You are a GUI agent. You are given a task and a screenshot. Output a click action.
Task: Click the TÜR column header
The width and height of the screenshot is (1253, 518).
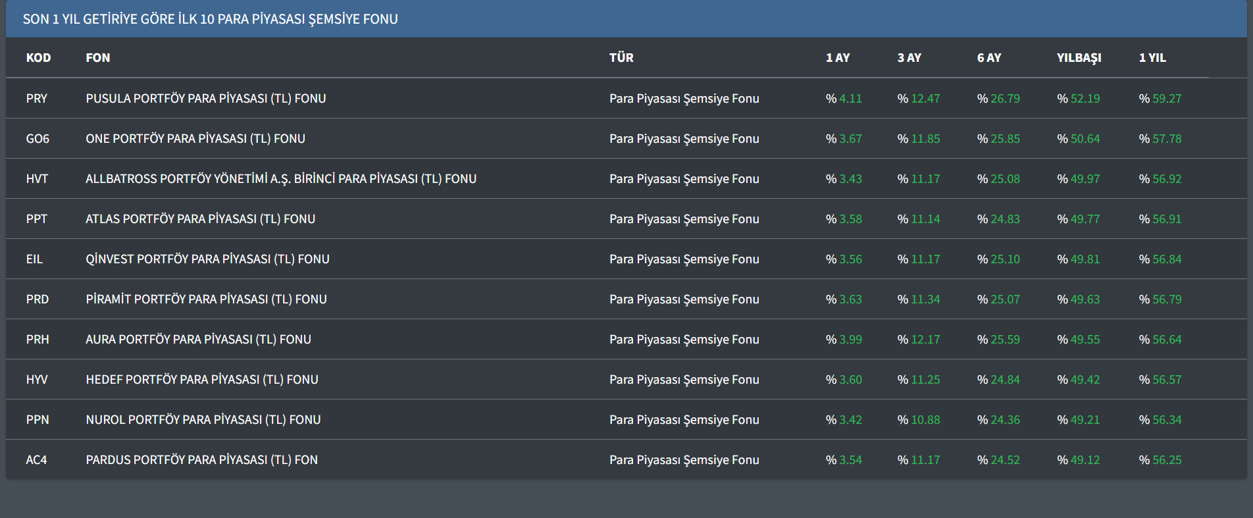pyautogui.click(x=621, y=58)
